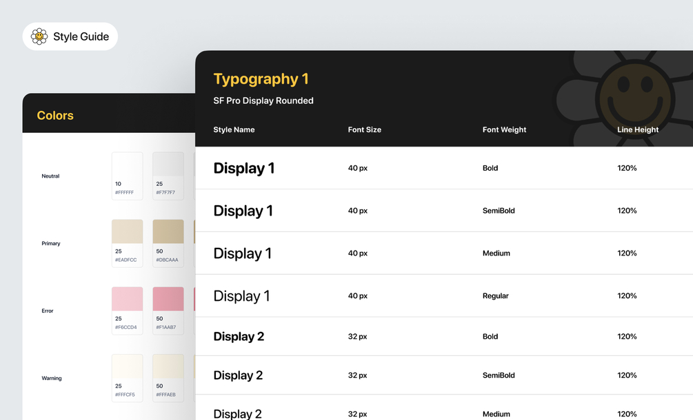The image size is (693, 420).
Task: Click 120% in the Display 2 SemiBold row
Action: click(x=627, y=375)
